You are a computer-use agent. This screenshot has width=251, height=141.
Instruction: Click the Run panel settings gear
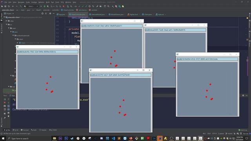pos(243,96)
